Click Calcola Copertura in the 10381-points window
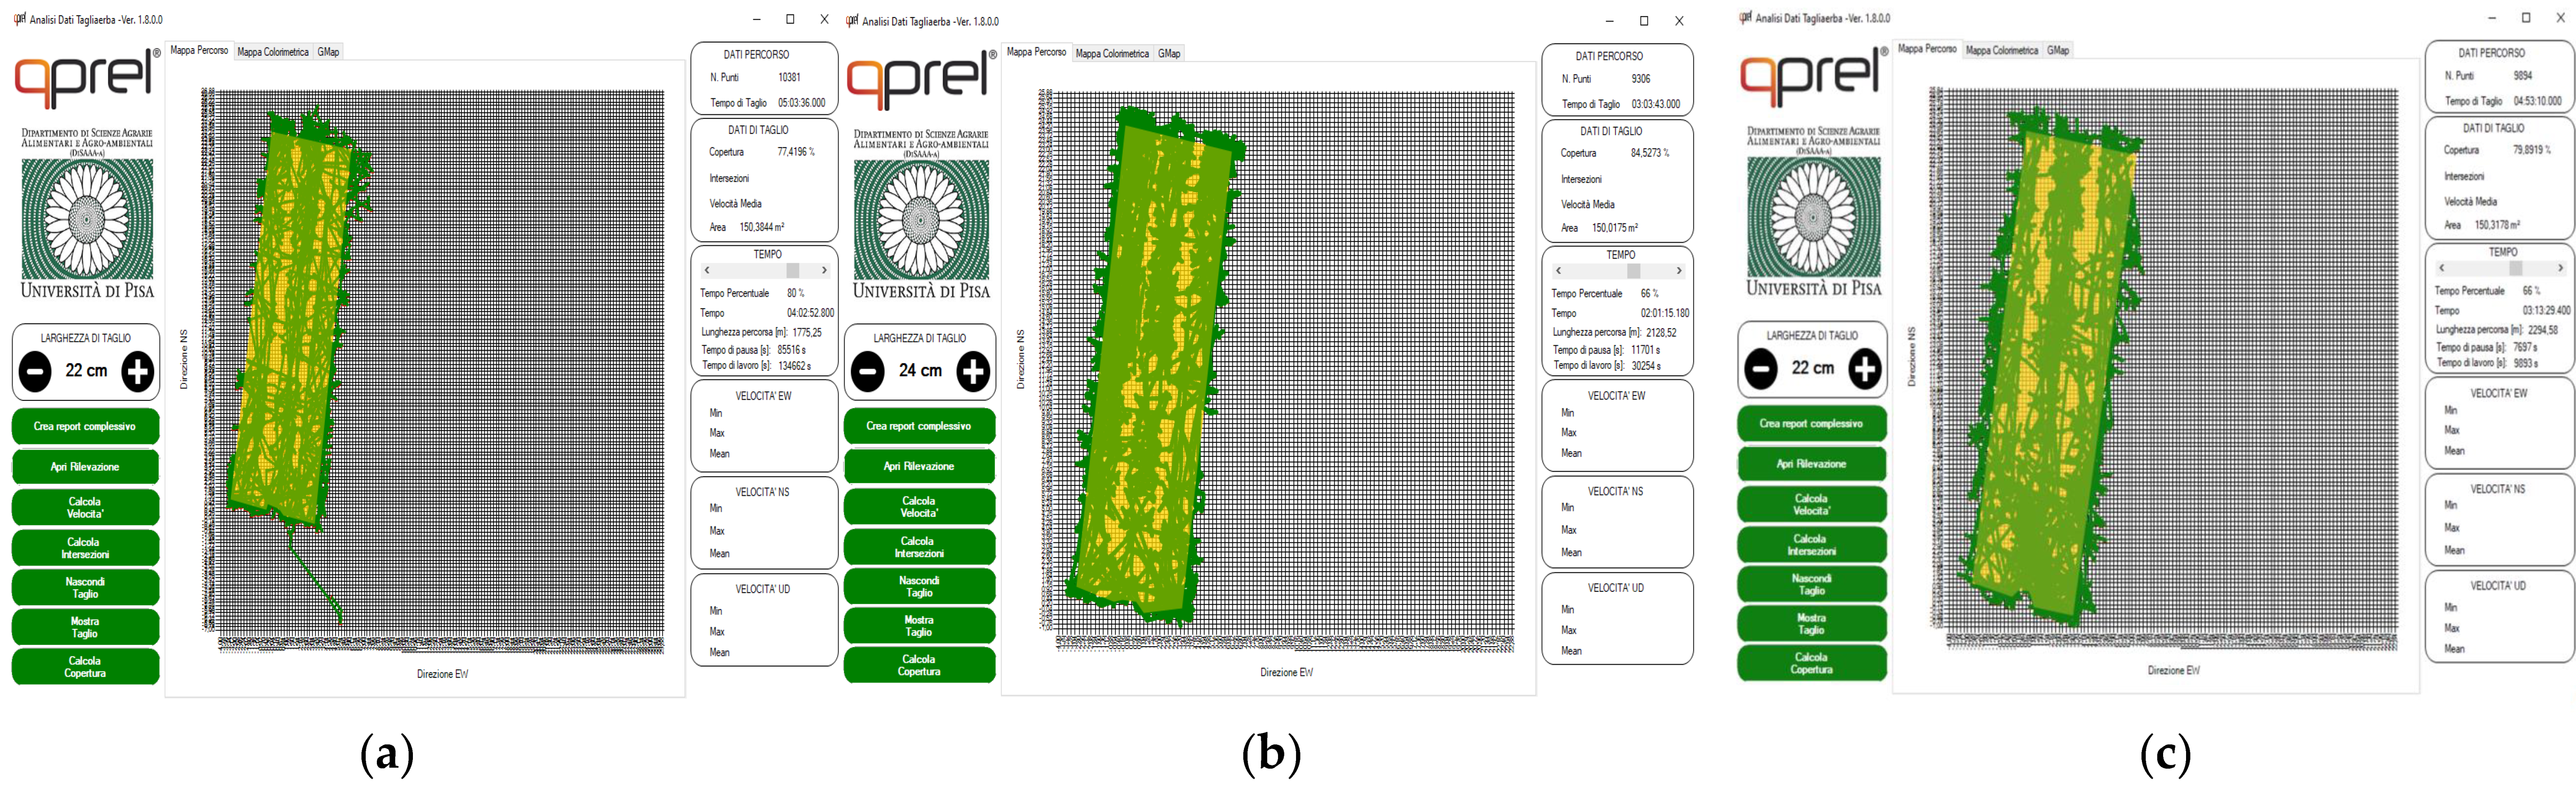The image size is (2576, 787). click(x=85, y=667)
